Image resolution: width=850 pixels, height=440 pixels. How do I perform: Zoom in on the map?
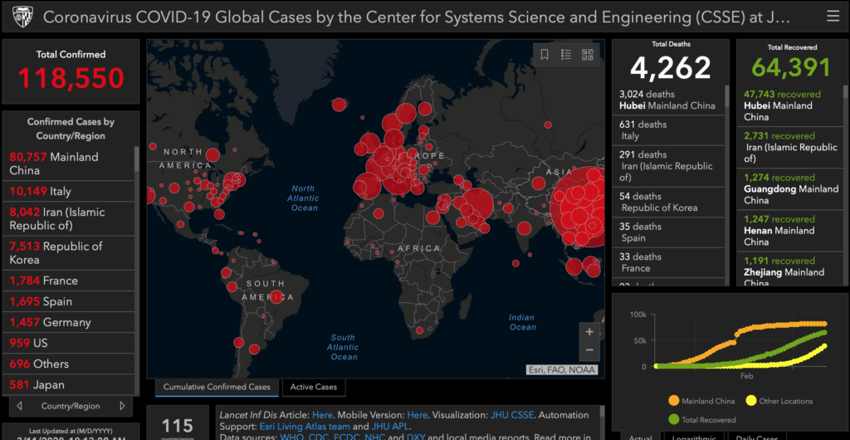(x=589, y=331)
